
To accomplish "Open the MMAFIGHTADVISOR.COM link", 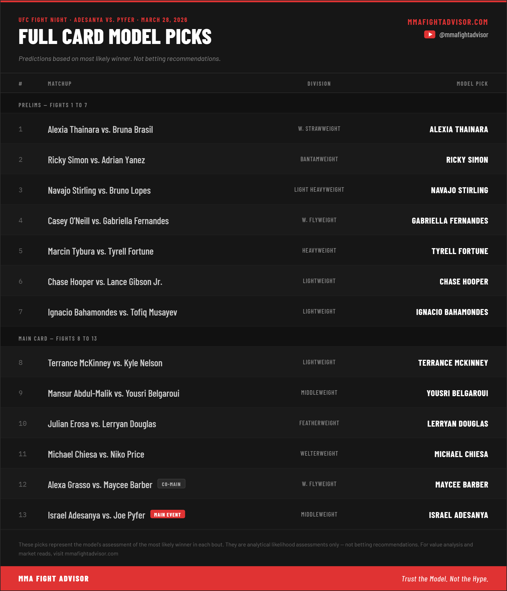I will coord(448,22).
